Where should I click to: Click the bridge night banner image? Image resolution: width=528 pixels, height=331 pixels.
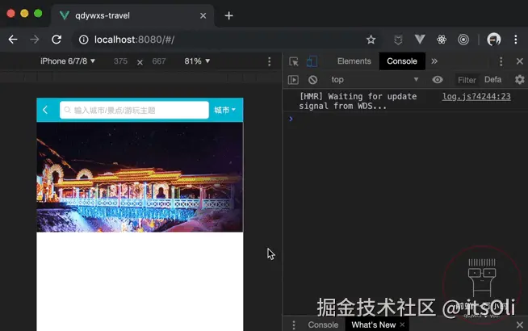140,177
